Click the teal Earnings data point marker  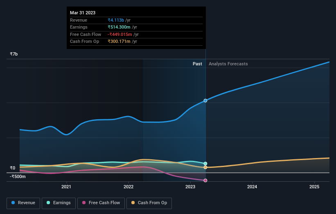[205, 163]
